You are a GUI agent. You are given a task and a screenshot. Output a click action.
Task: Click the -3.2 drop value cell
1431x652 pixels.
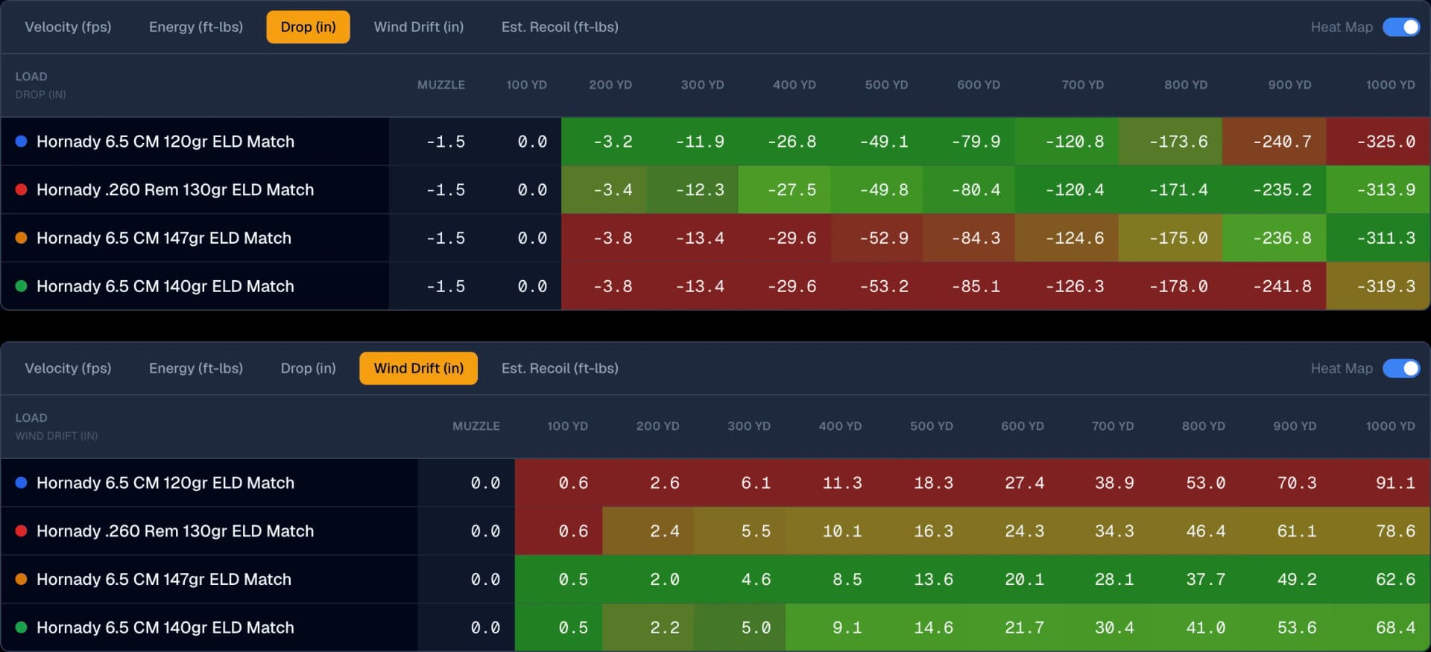tap(604, 142)
